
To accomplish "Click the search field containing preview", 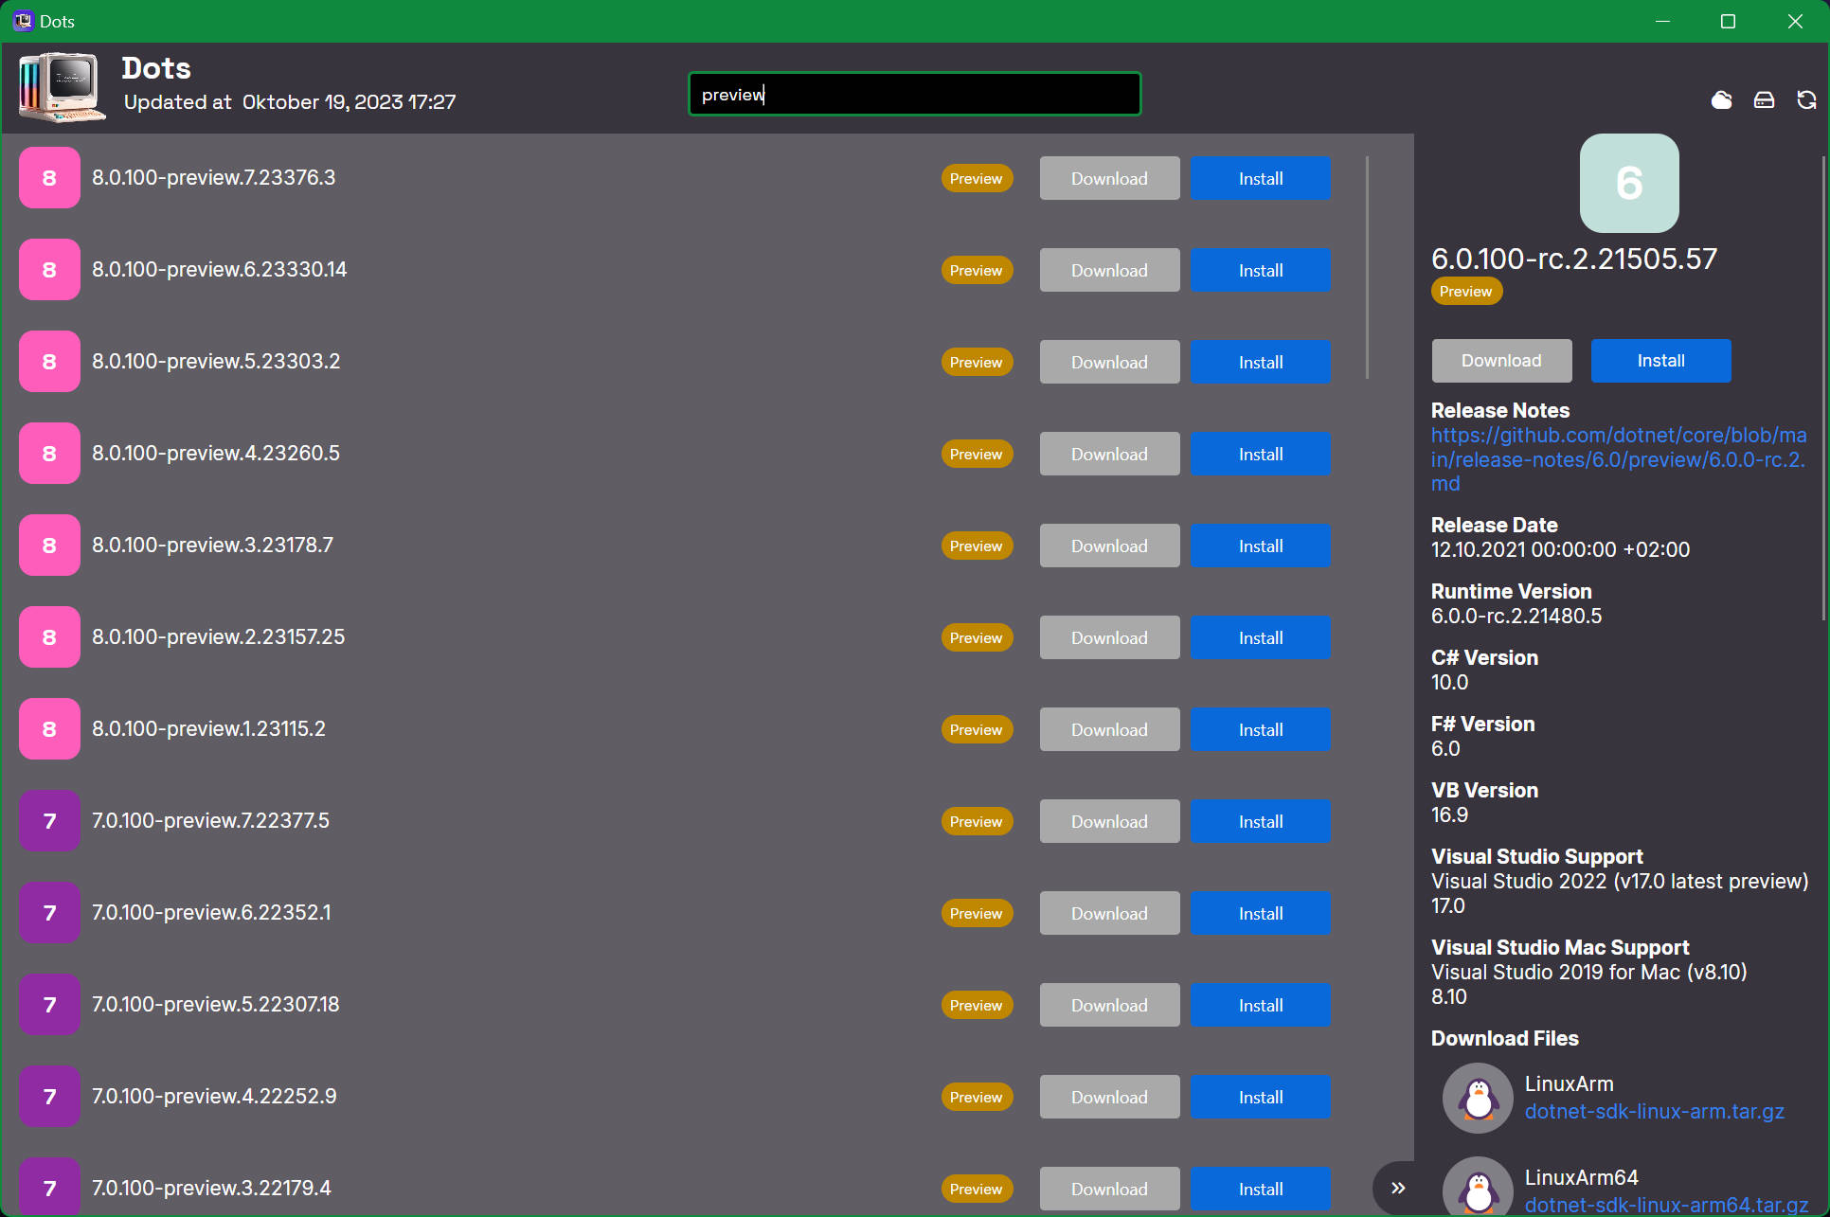I will [x=914, y=95].
